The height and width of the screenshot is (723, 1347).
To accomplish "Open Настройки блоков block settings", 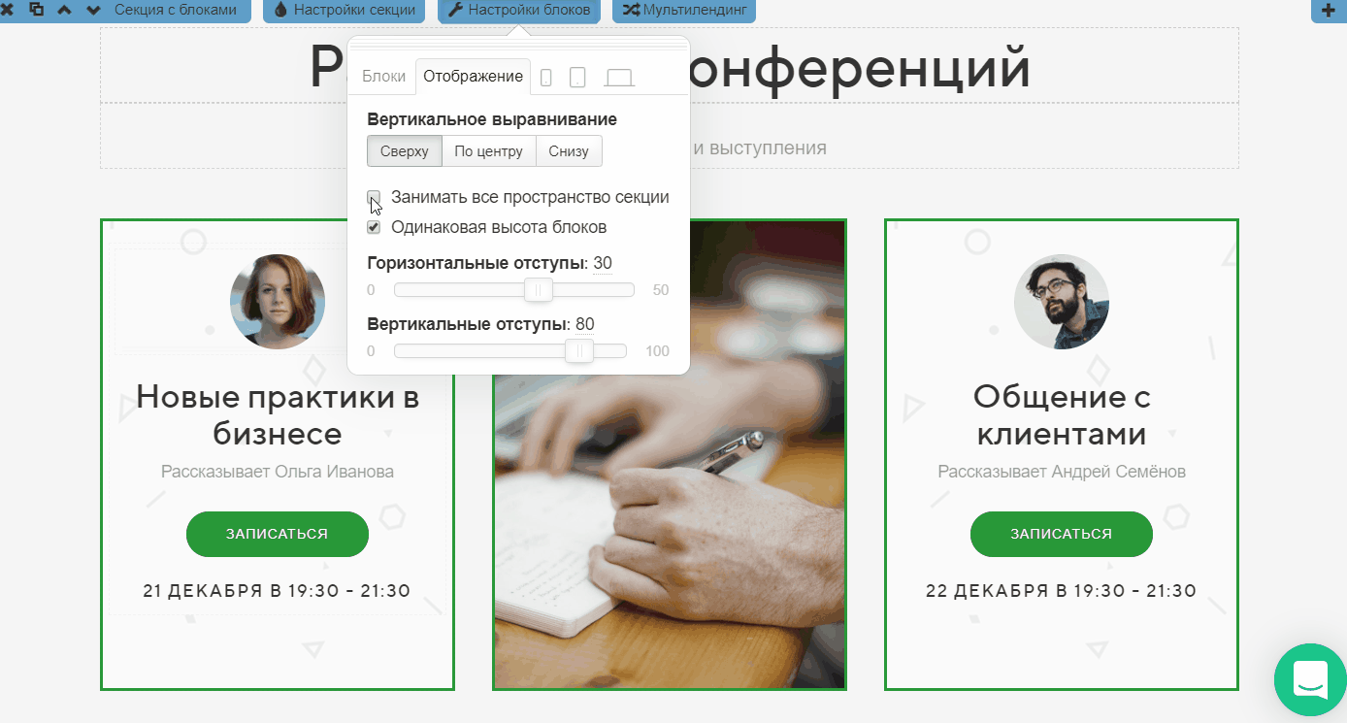I will pos(519,10).
